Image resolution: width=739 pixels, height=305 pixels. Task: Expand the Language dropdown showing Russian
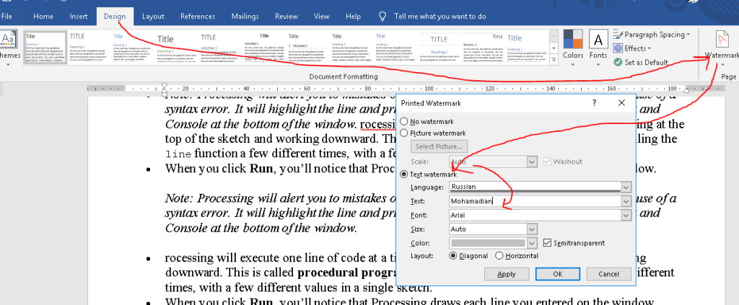(625, 187)
